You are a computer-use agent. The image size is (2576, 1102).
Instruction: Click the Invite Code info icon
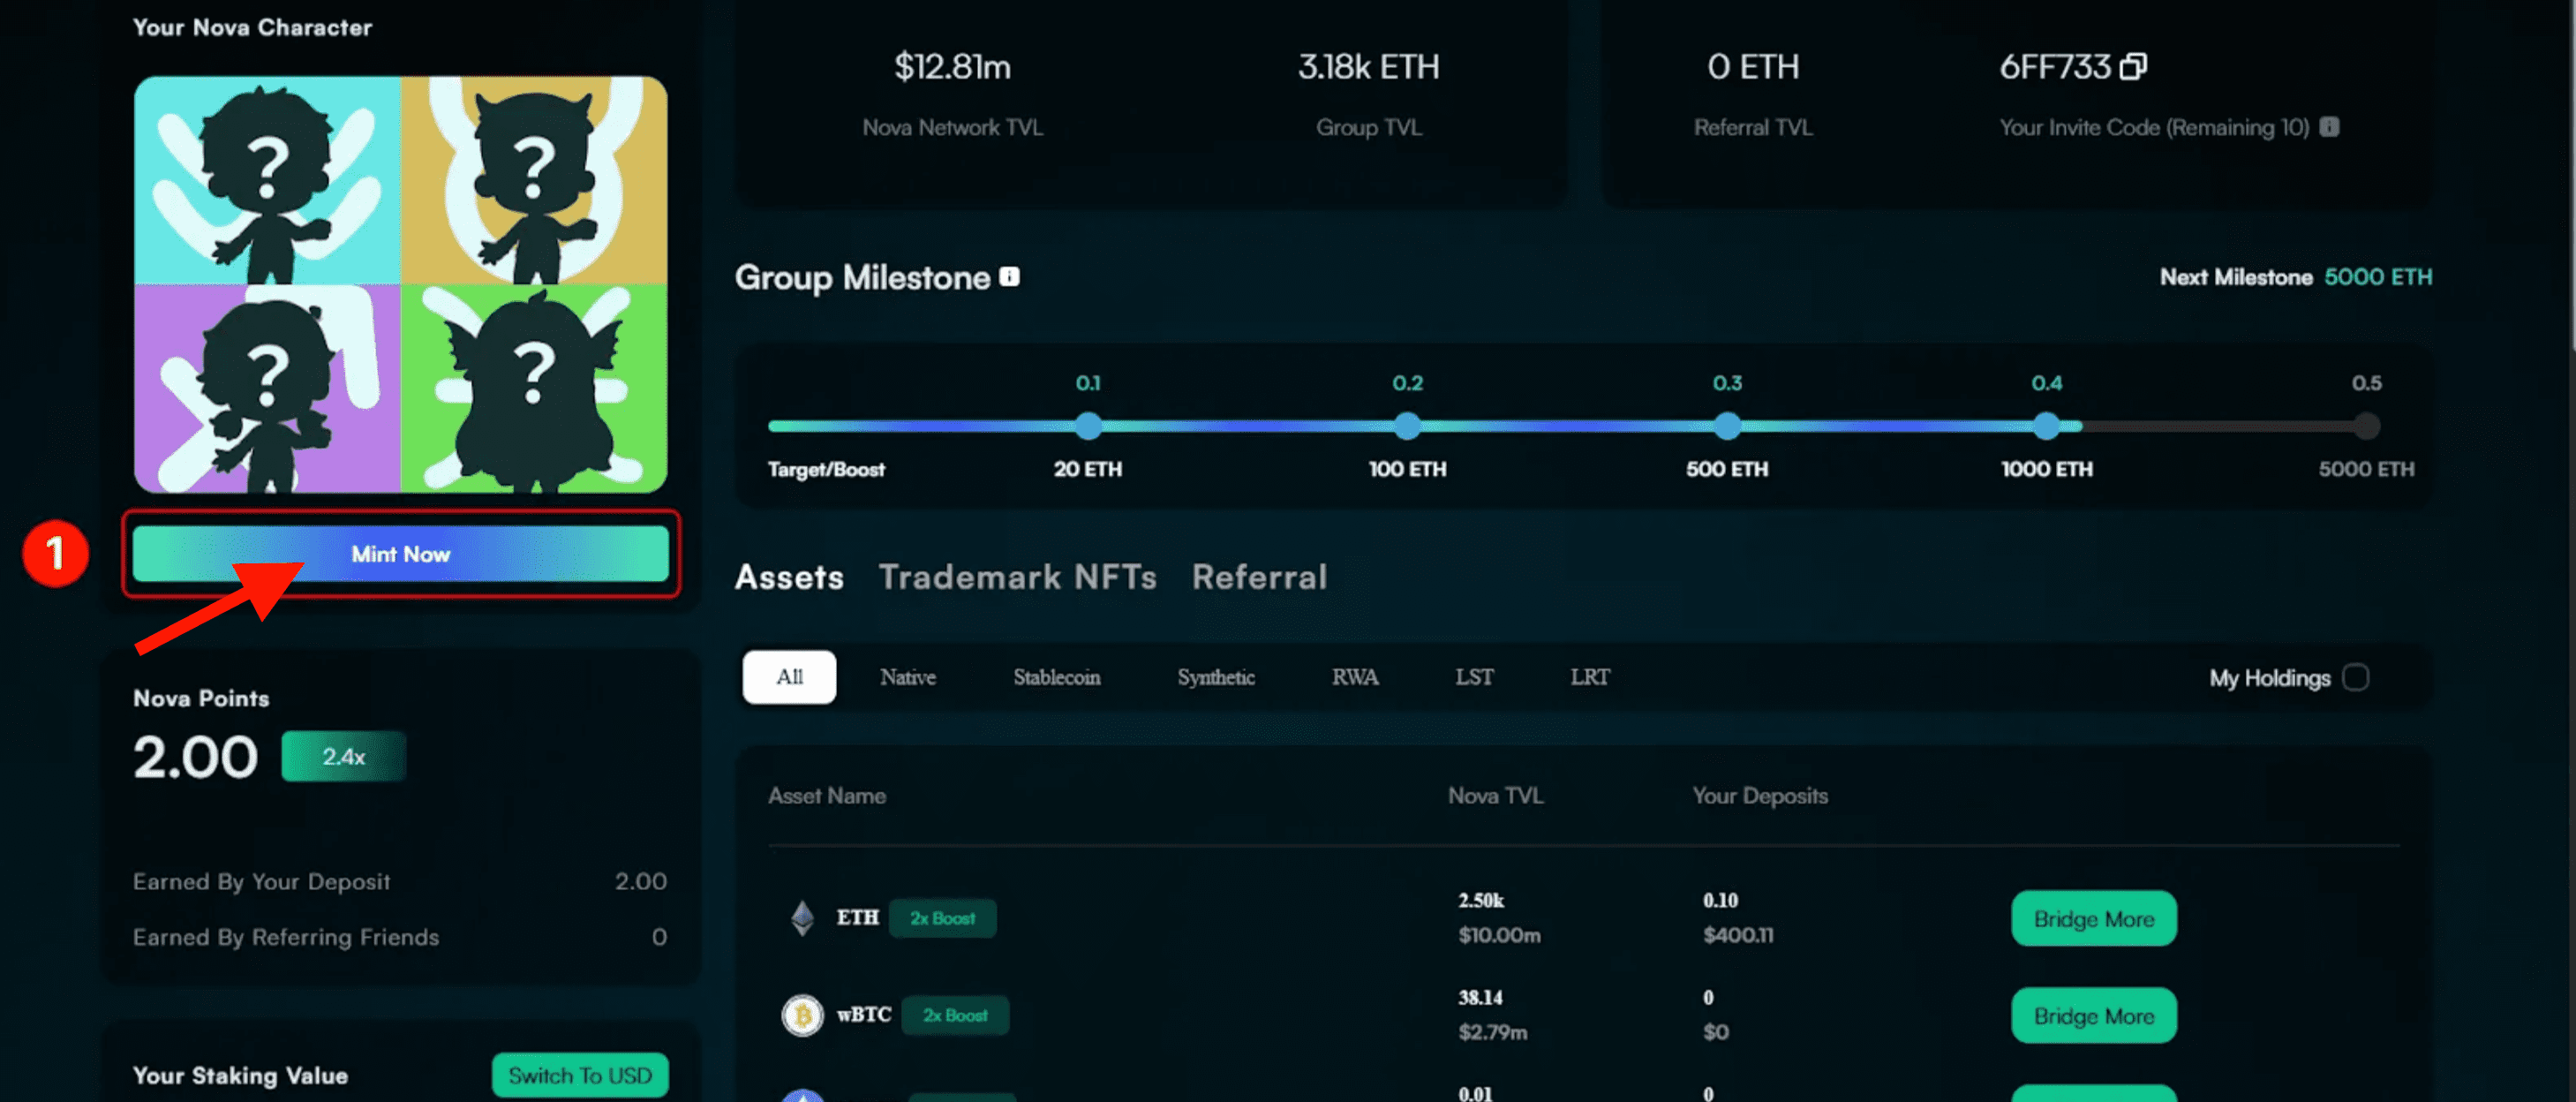[x=2329, y=127]
